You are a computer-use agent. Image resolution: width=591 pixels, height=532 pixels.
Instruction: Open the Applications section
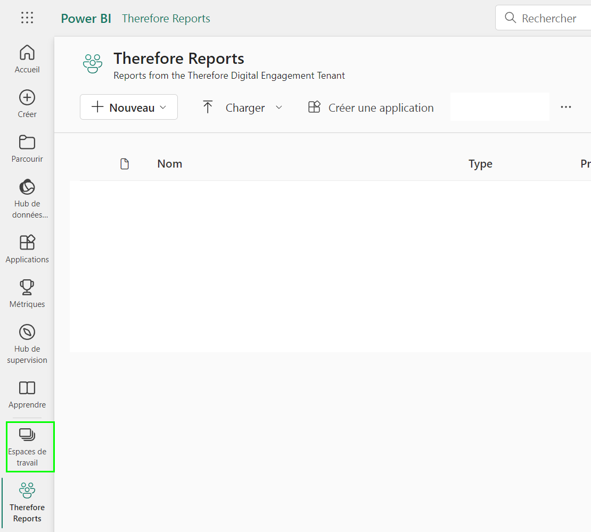coord(27,248)
